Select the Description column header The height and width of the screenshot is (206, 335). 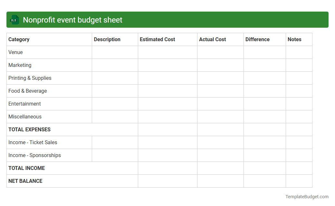(107, 39)
